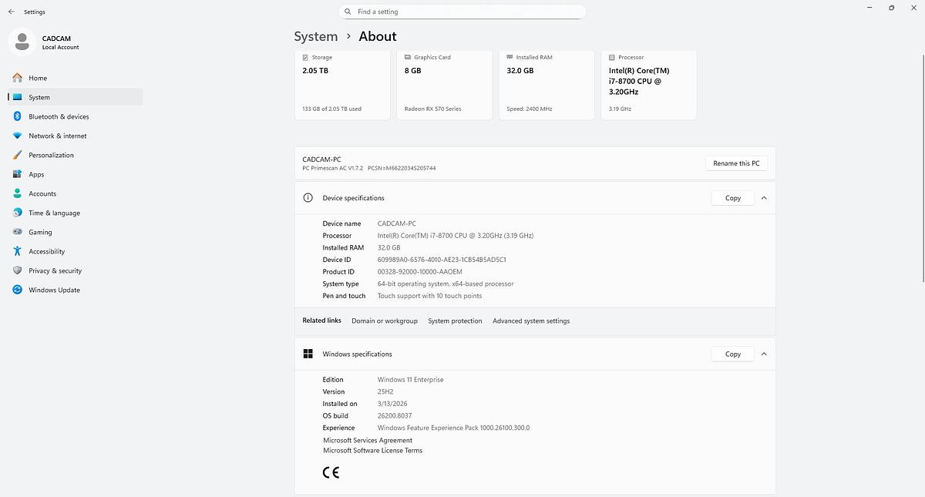Open Accessibility settings

click(x=46, y=251)
